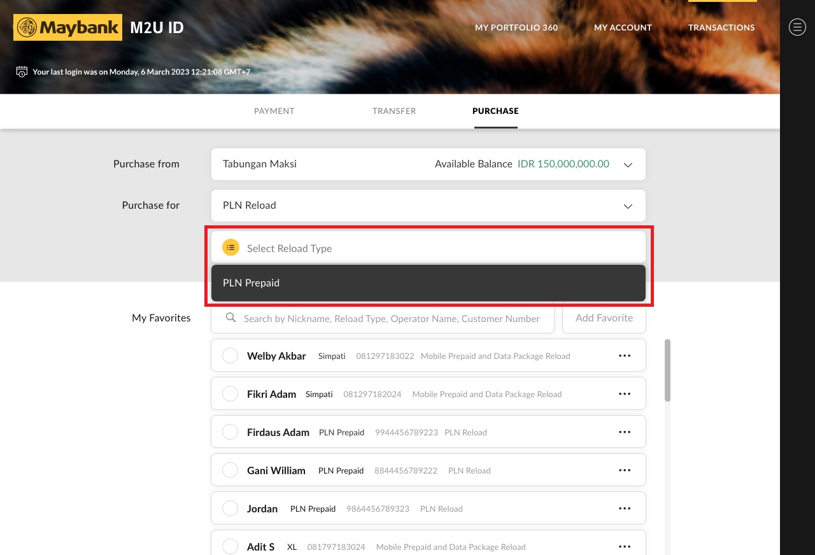Click the Add Favorite button
815x555 pixels.
604,318
